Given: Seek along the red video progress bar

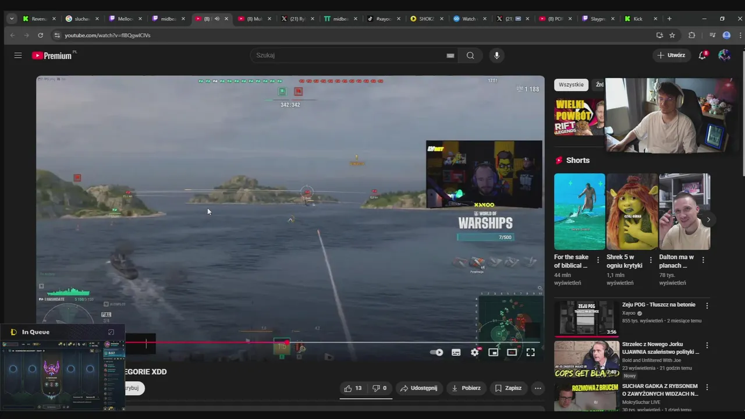Looking at the screenshot, I should pos(332,342).
